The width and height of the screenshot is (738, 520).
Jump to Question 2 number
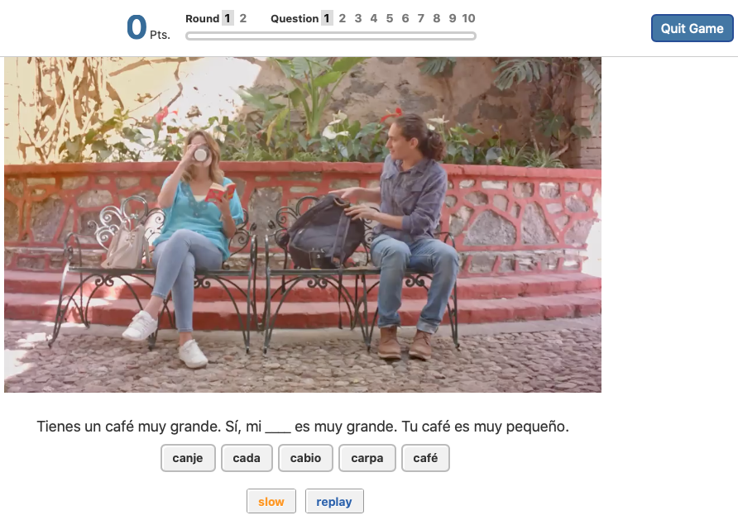pyautogui.click(x=343, y=18)
